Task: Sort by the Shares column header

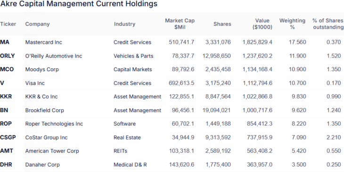Action: pos(222,24)
